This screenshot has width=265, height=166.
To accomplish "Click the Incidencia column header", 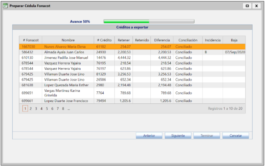I will 213,40.
